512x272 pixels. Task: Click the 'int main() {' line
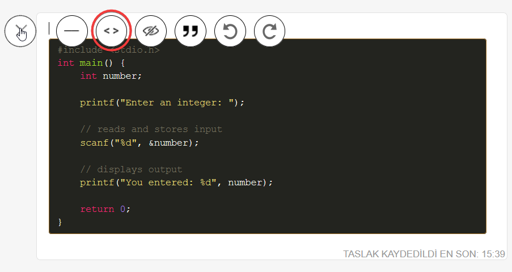point(91,63)
